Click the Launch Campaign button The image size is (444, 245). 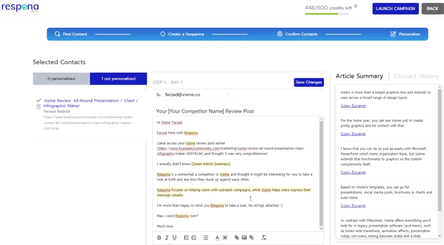(396, 8)
